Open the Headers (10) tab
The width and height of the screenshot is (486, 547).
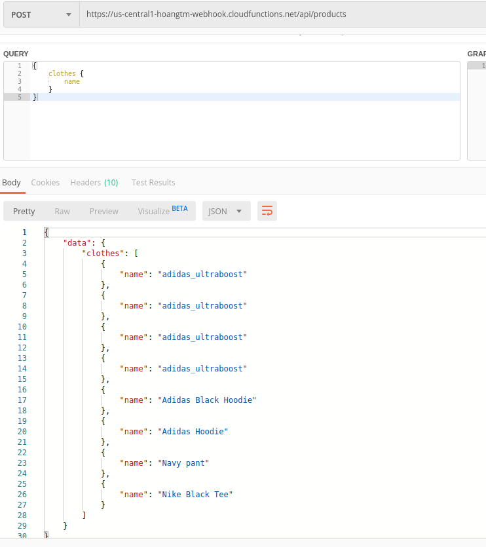click(94, 183)
